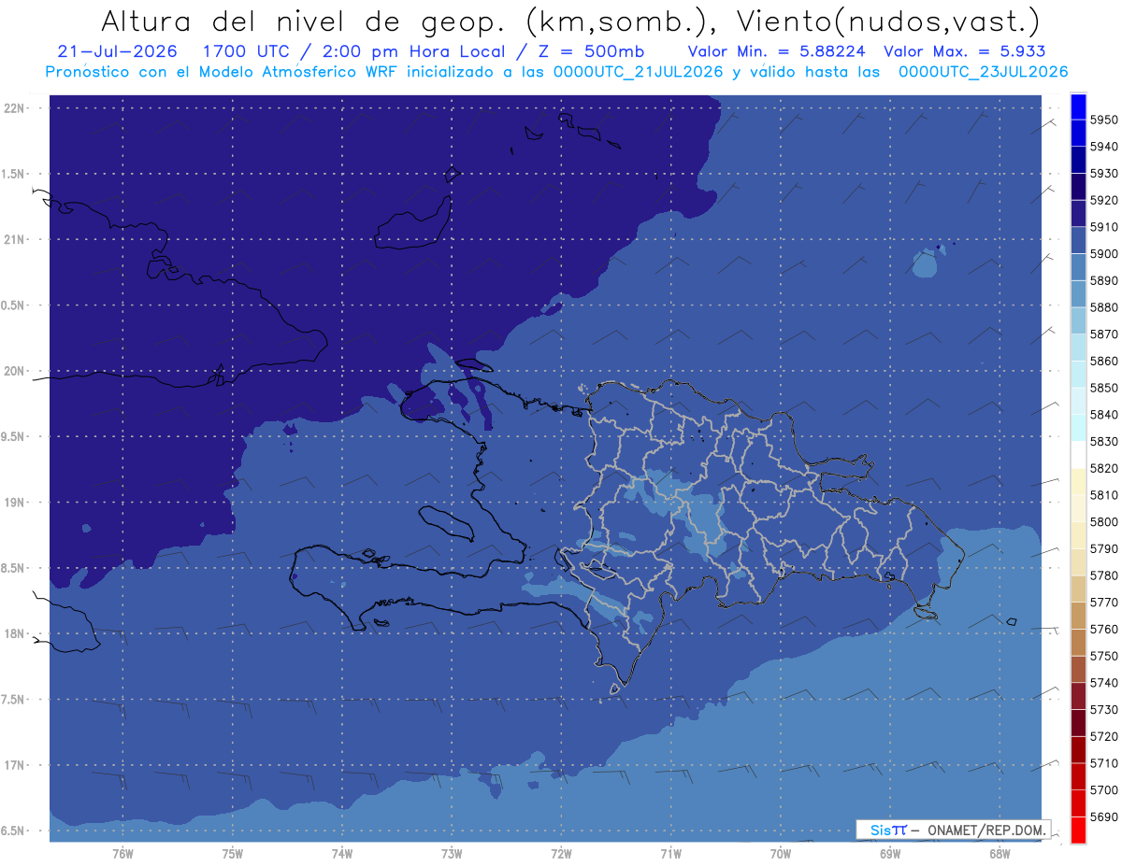Viewport: 1122px width, 866px height.
Task: Click the '70W' longitude label
Action: pos(781,853)
